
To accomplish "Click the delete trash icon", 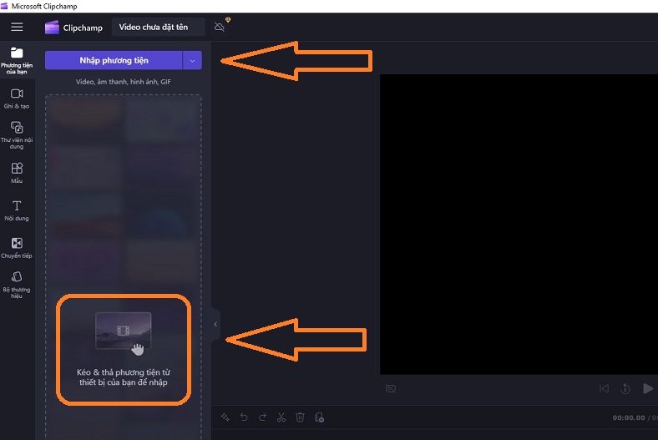I will pos(300,417).
